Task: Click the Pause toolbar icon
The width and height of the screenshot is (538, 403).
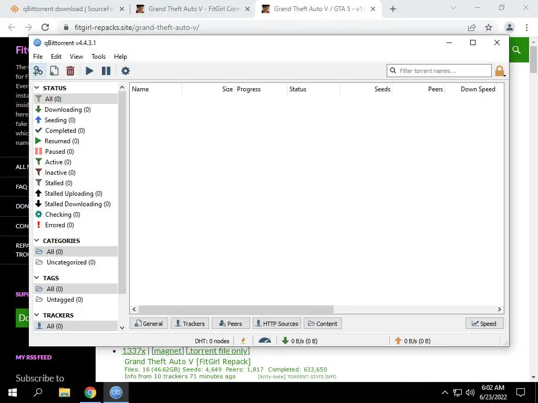Action: click(x=106, y=71)
